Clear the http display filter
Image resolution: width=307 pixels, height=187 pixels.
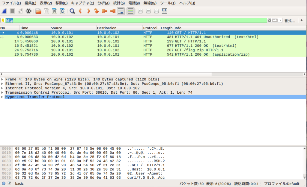(270, 20)
